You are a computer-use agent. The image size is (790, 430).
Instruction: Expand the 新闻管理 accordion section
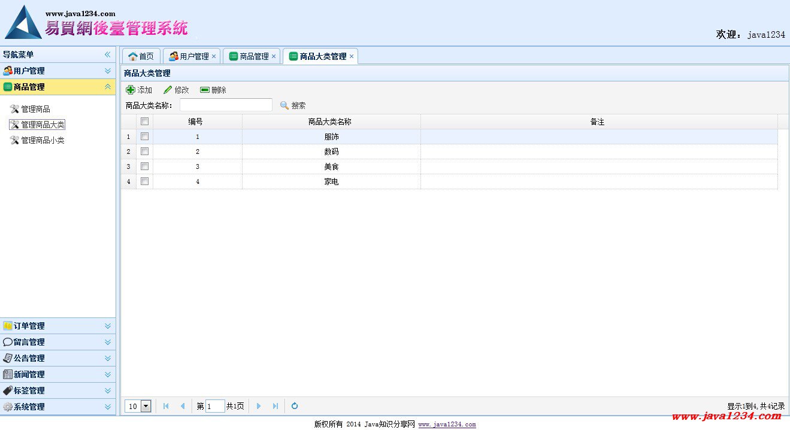(108, 374)
